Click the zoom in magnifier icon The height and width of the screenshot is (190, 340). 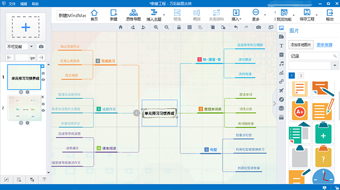(x=156, y=27)
